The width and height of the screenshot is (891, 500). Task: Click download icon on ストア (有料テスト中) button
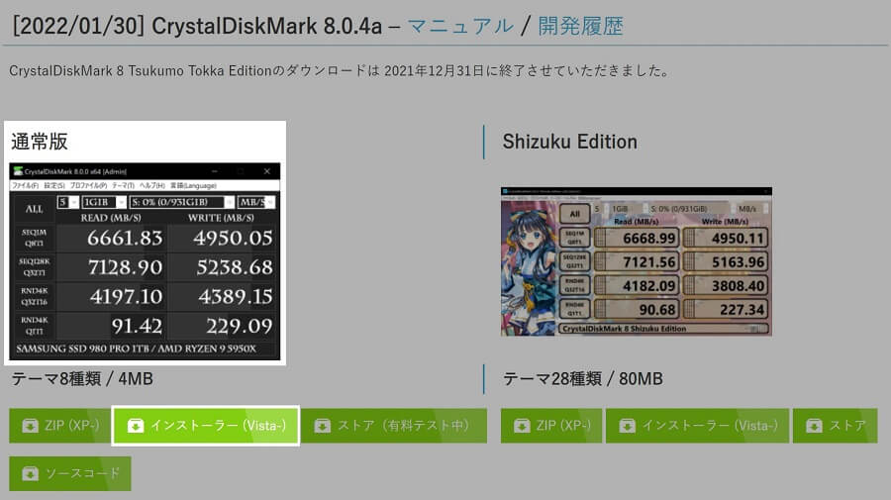(x=322, y=426)
